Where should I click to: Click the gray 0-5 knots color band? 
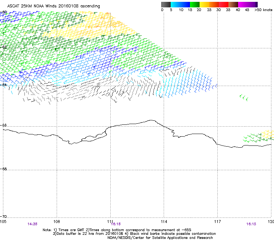point(166,4)
